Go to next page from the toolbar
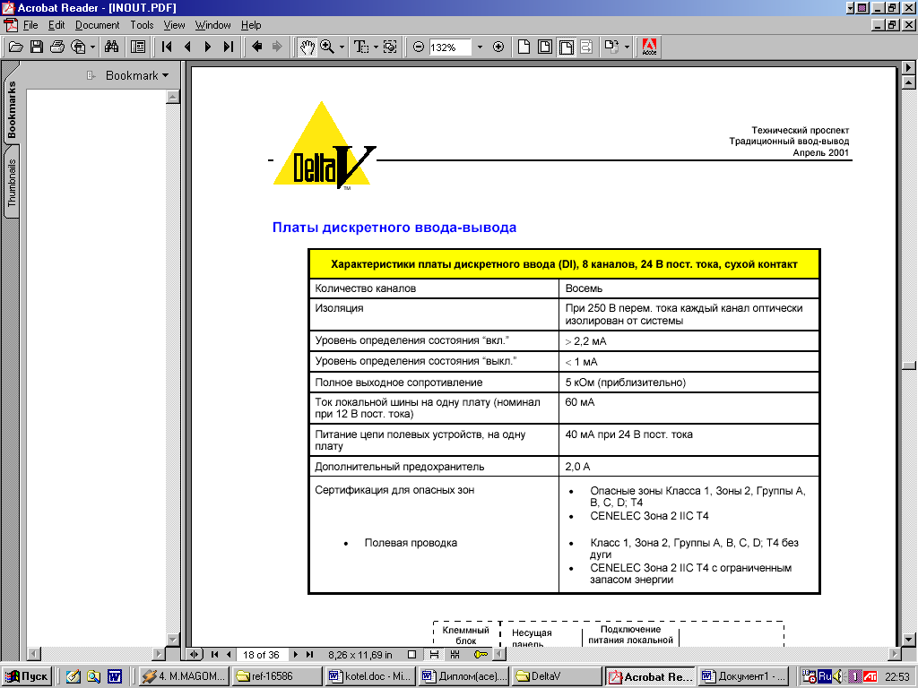Viewport: 918px width, 688px height. click(x=207, y=47)
